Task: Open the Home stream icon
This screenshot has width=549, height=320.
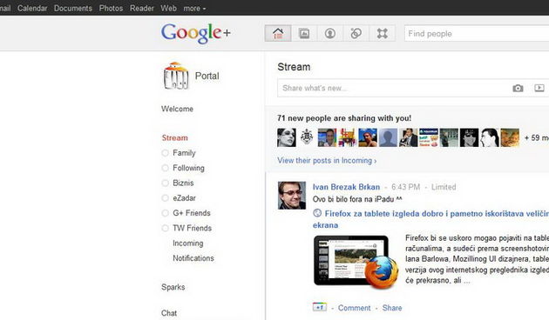Action: (x=278, y=34)
